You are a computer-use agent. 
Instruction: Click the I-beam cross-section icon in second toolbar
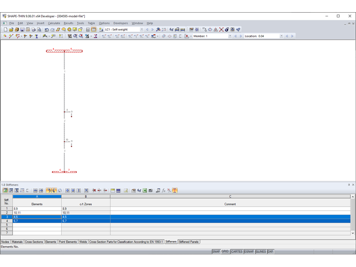point(37,36)
